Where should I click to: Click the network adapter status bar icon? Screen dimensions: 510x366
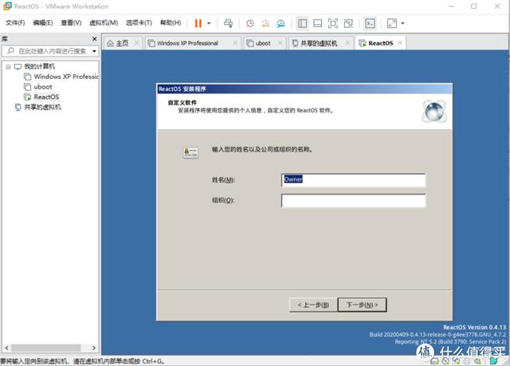pos(457,361)
